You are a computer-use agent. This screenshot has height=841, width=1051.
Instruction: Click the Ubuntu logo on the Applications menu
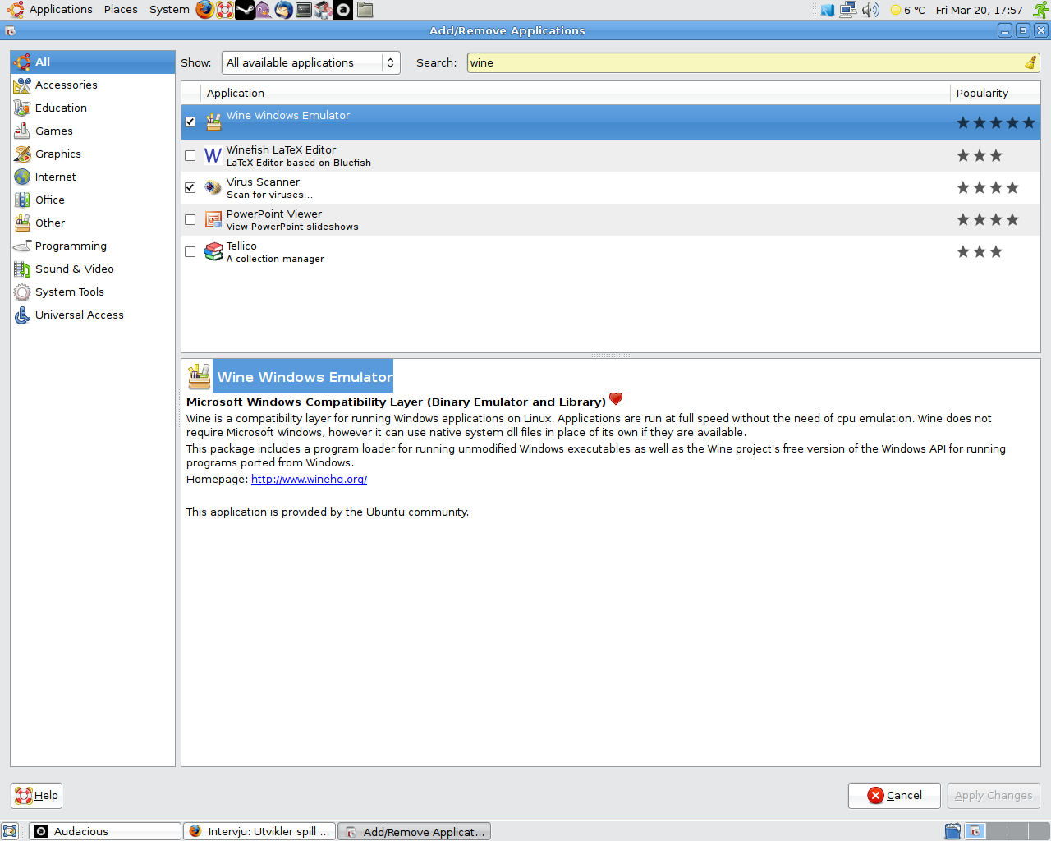tap(15, 10)
